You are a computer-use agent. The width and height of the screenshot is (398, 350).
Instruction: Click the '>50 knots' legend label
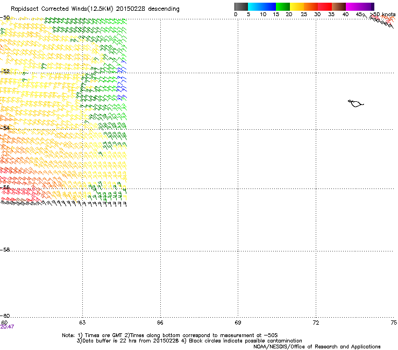tap(382, 15)
